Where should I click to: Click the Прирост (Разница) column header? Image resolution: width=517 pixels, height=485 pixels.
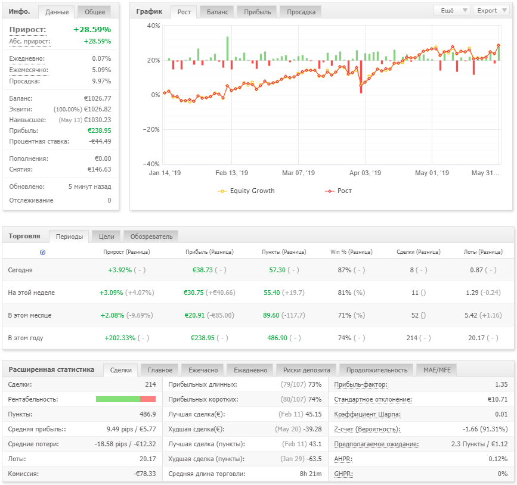pyautogui.click(x=126, y=252)
